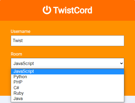This screenshot has width=135, height=103.
Task: Pick the PHP room option
Action: coord(67,82)
